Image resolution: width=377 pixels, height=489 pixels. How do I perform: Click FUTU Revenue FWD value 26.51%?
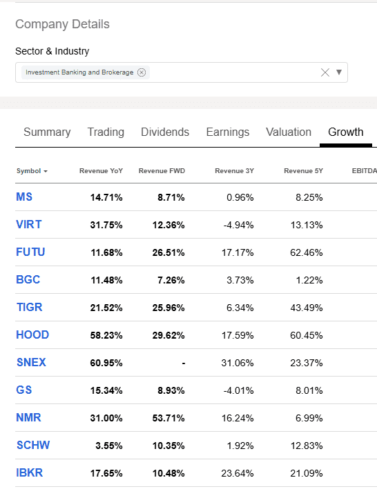pos(168,252)
